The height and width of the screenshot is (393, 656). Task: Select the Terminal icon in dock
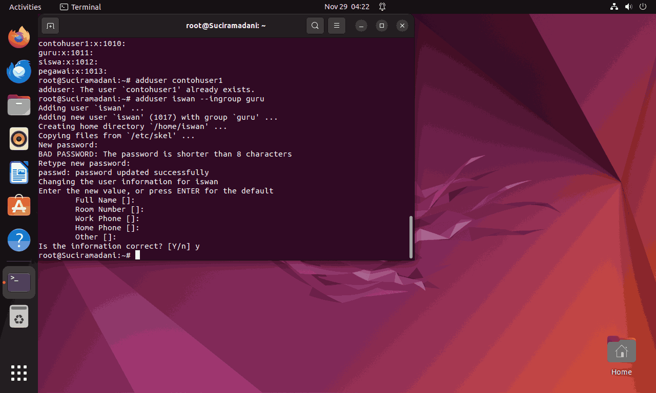(x=19, y=282)
